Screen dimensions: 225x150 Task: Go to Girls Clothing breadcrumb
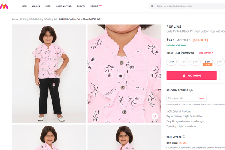(37, 19)
